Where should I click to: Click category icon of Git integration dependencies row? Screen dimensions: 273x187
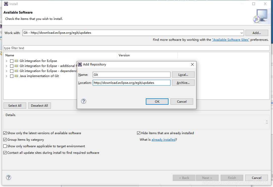16,71
